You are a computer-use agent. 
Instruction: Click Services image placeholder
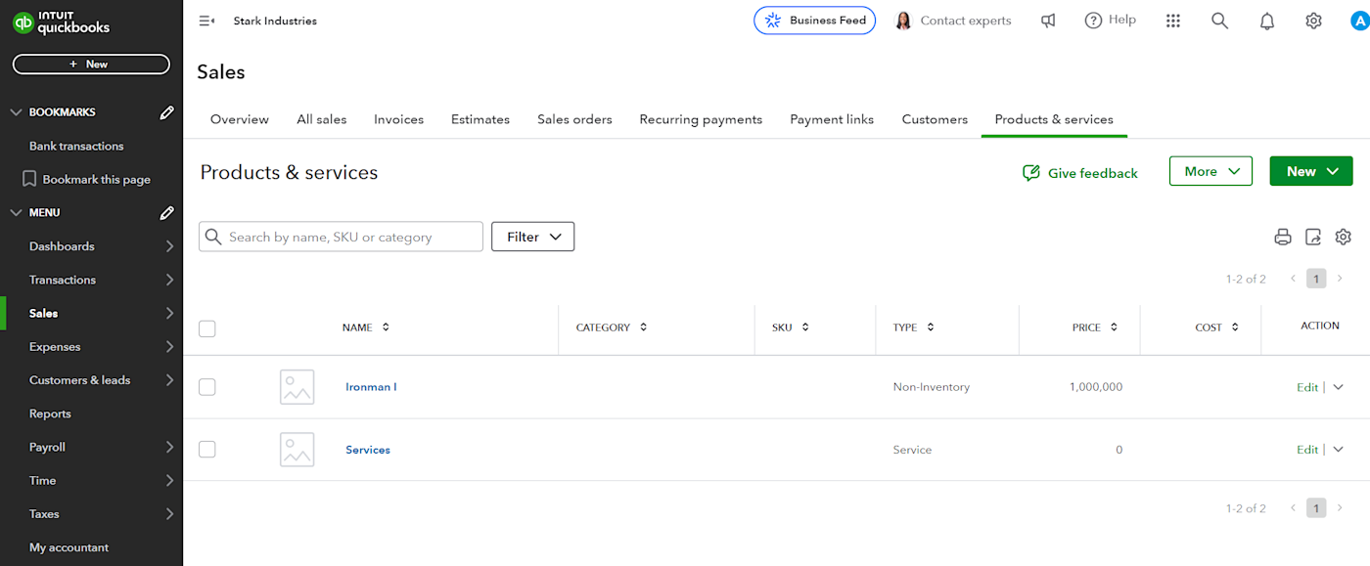point(297,450)
